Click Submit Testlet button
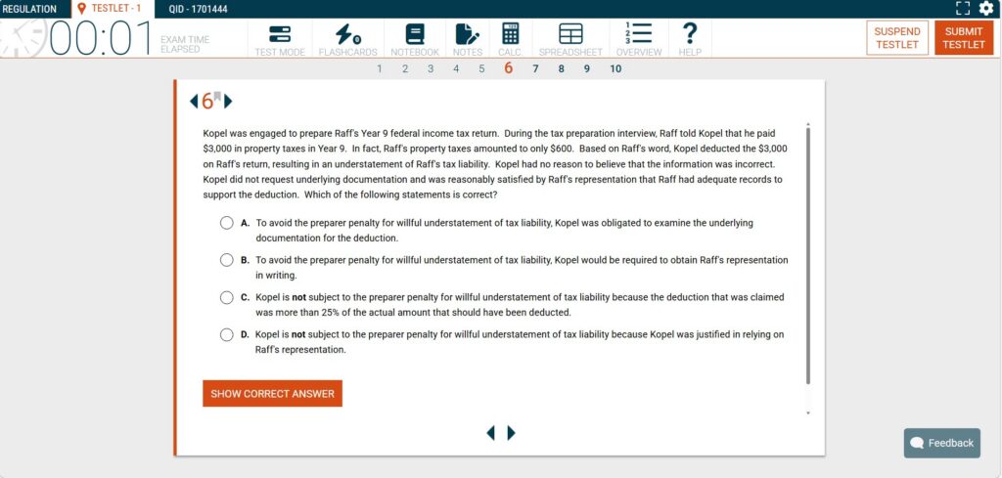 (x=964, y=38)
